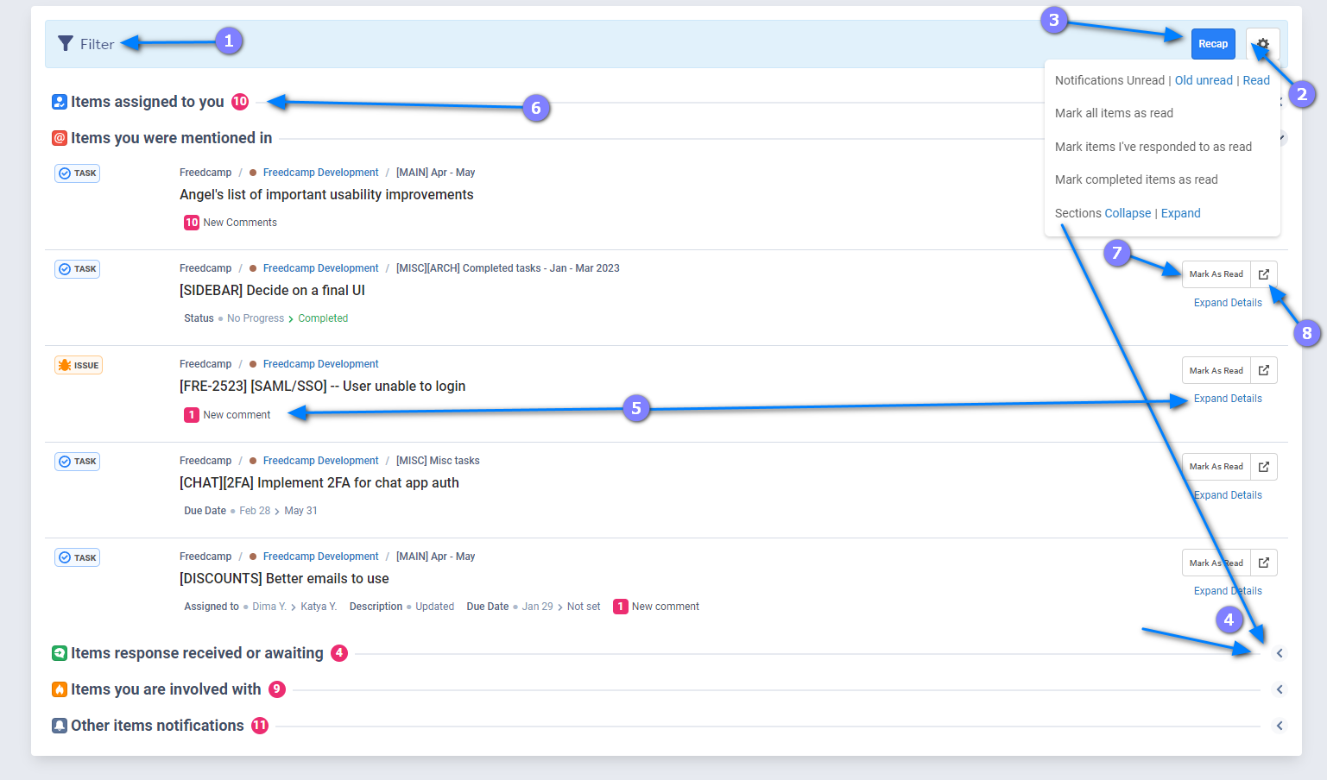
Task: Open FRE-2523 issue external link icon
Action: tap(1263, 371)
